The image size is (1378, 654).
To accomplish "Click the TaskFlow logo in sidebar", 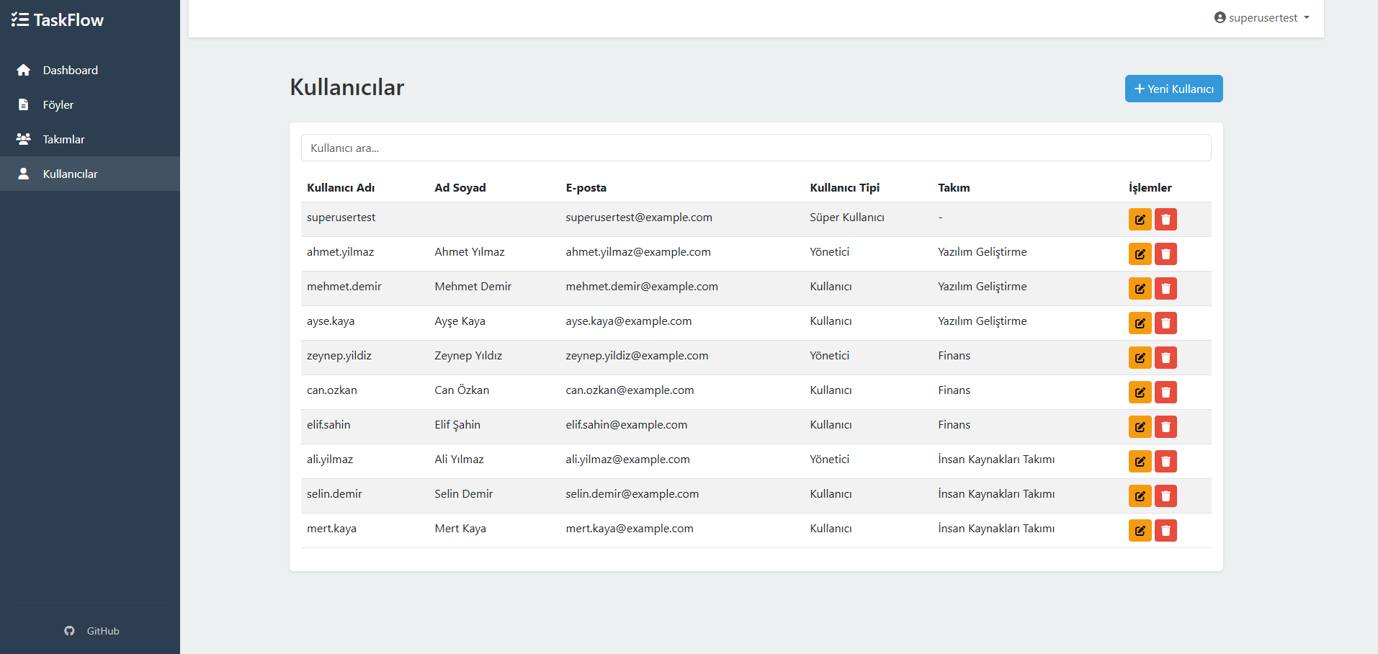I will coord(58,20).
